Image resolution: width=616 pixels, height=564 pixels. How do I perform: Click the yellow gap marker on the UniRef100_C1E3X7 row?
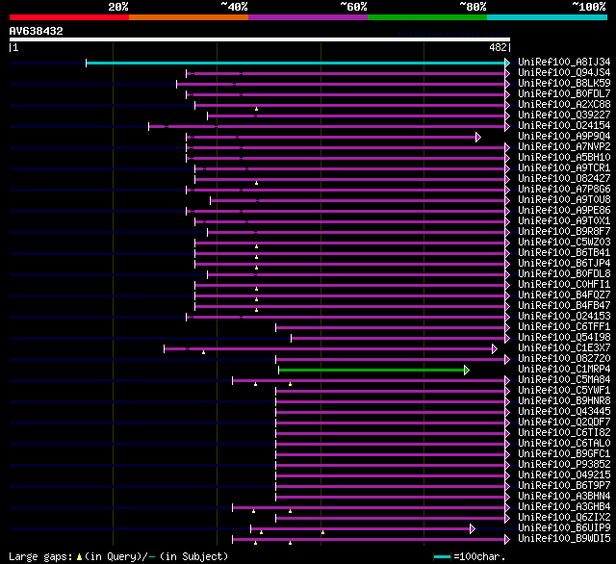203,352
